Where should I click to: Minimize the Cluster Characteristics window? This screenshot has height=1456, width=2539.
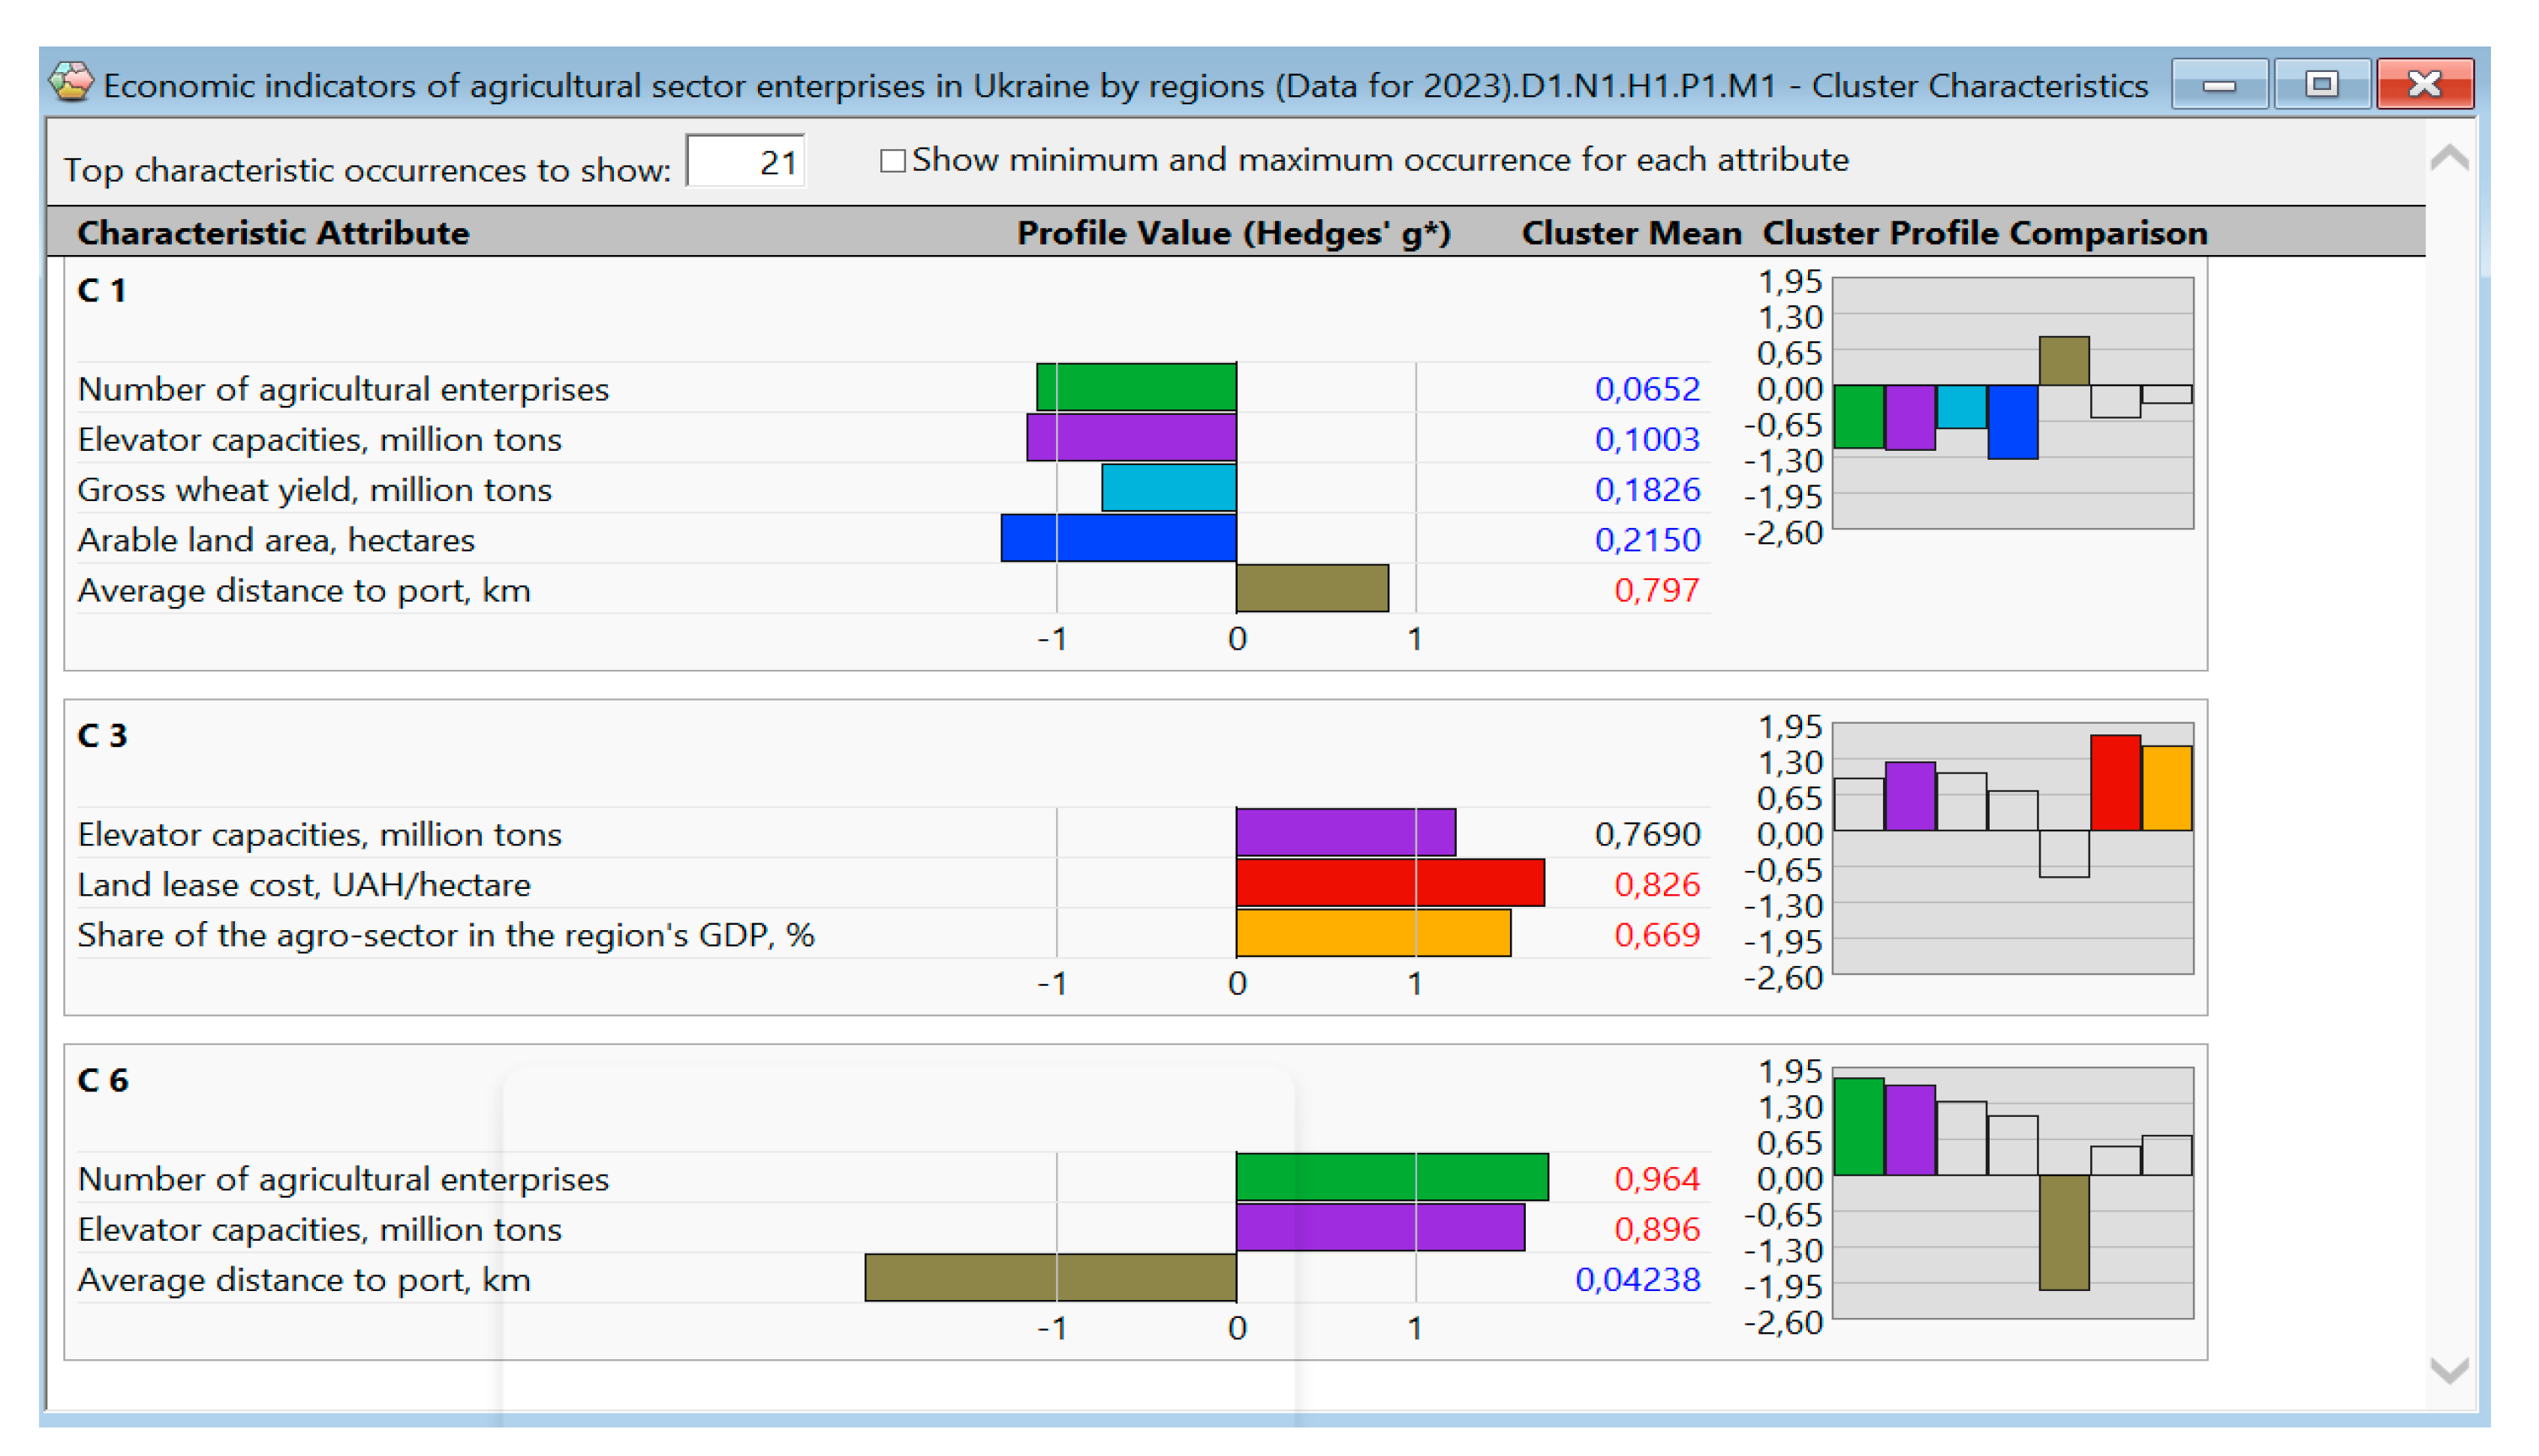point(2219,84)
